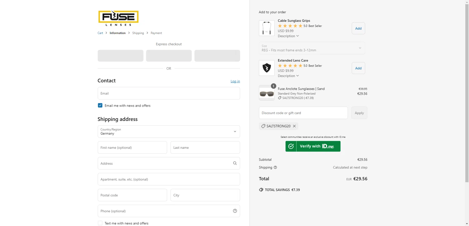The width and height of the screenshot is (469, 226).
Task: Go to Cart in the breadcrumb
Action: pyautogui.click(x=100, y=33)
